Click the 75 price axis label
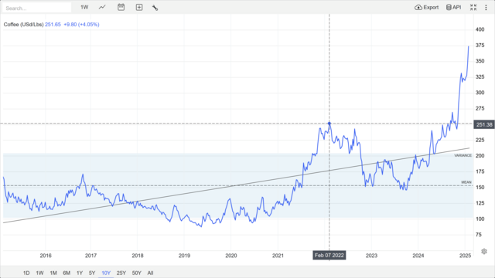Screen dimensions: 495x278 (x=479, y=235)
